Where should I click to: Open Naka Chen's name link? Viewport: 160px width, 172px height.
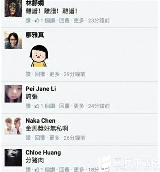coord(41,121)
